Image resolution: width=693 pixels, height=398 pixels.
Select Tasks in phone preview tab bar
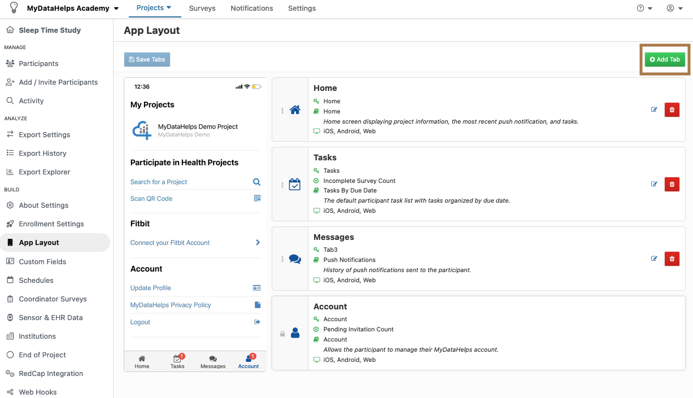point(177,362)
